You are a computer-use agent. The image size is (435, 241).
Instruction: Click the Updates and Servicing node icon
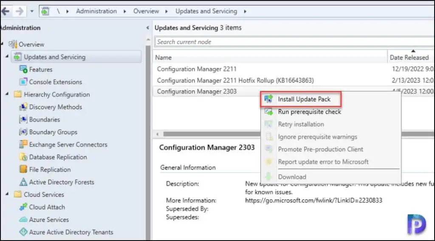[17, 57]
